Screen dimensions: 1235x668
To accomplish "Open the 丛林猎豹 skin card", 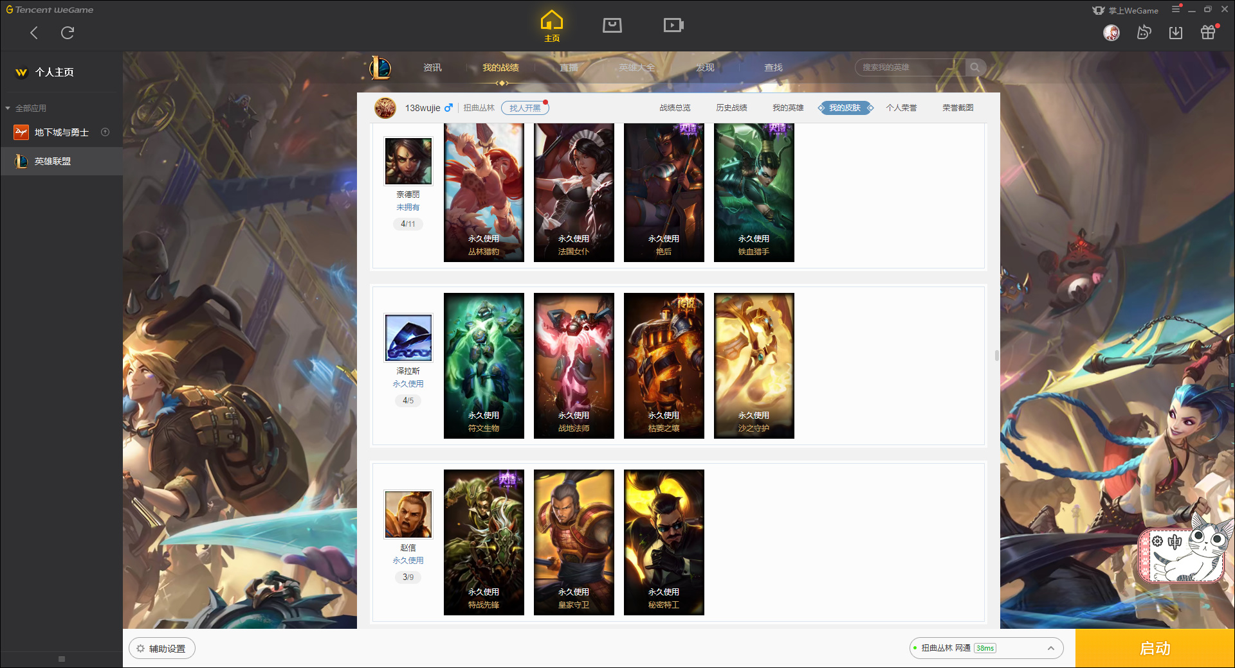I will point(484,193).
